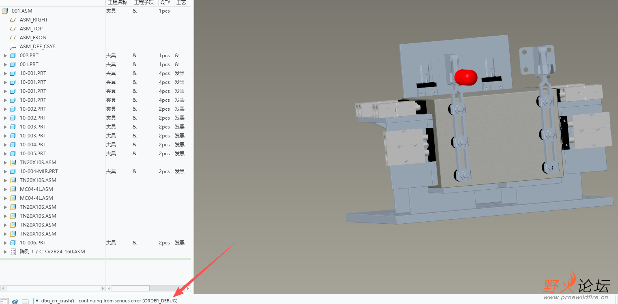Click the dbg_err_crash() status message
Image resolution: width=618 pixels, height=304 pixels.
110,301
